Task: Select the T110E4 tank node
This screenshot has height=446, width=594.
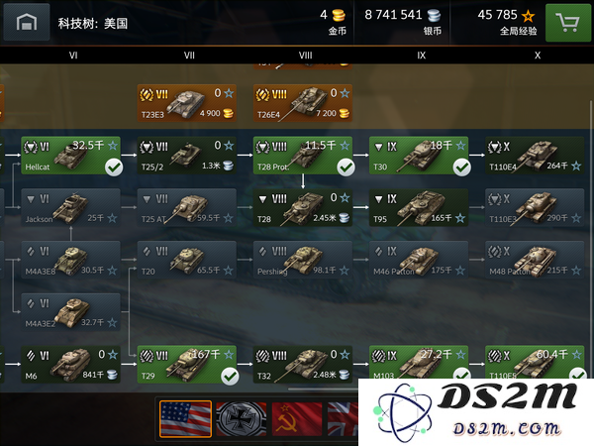Action: [x=535, y=156]
